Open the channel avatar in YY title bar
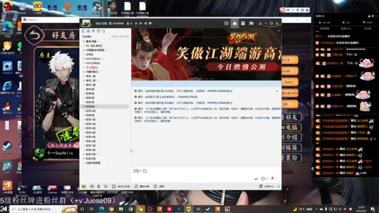The width and height of the screenshot is (379, 213). coord(86,23)
